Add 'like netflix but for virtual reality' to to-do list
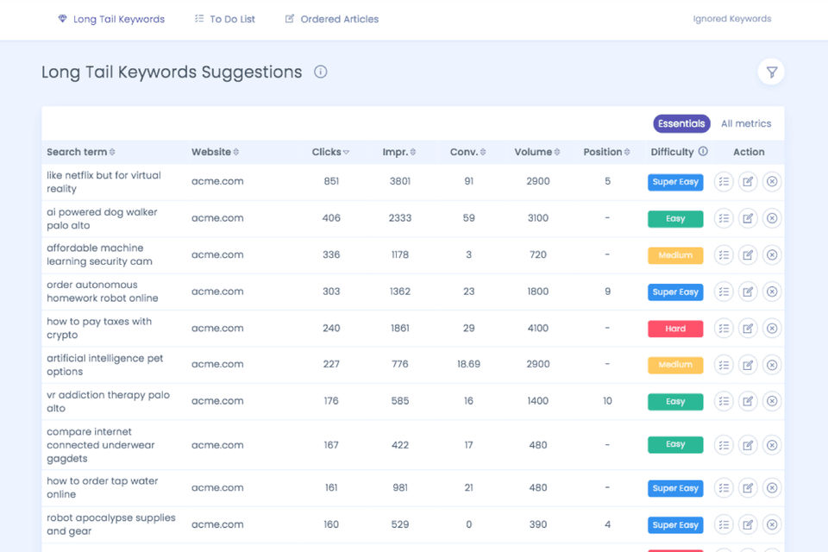828x552 pixels. click(x=724, y=182)
